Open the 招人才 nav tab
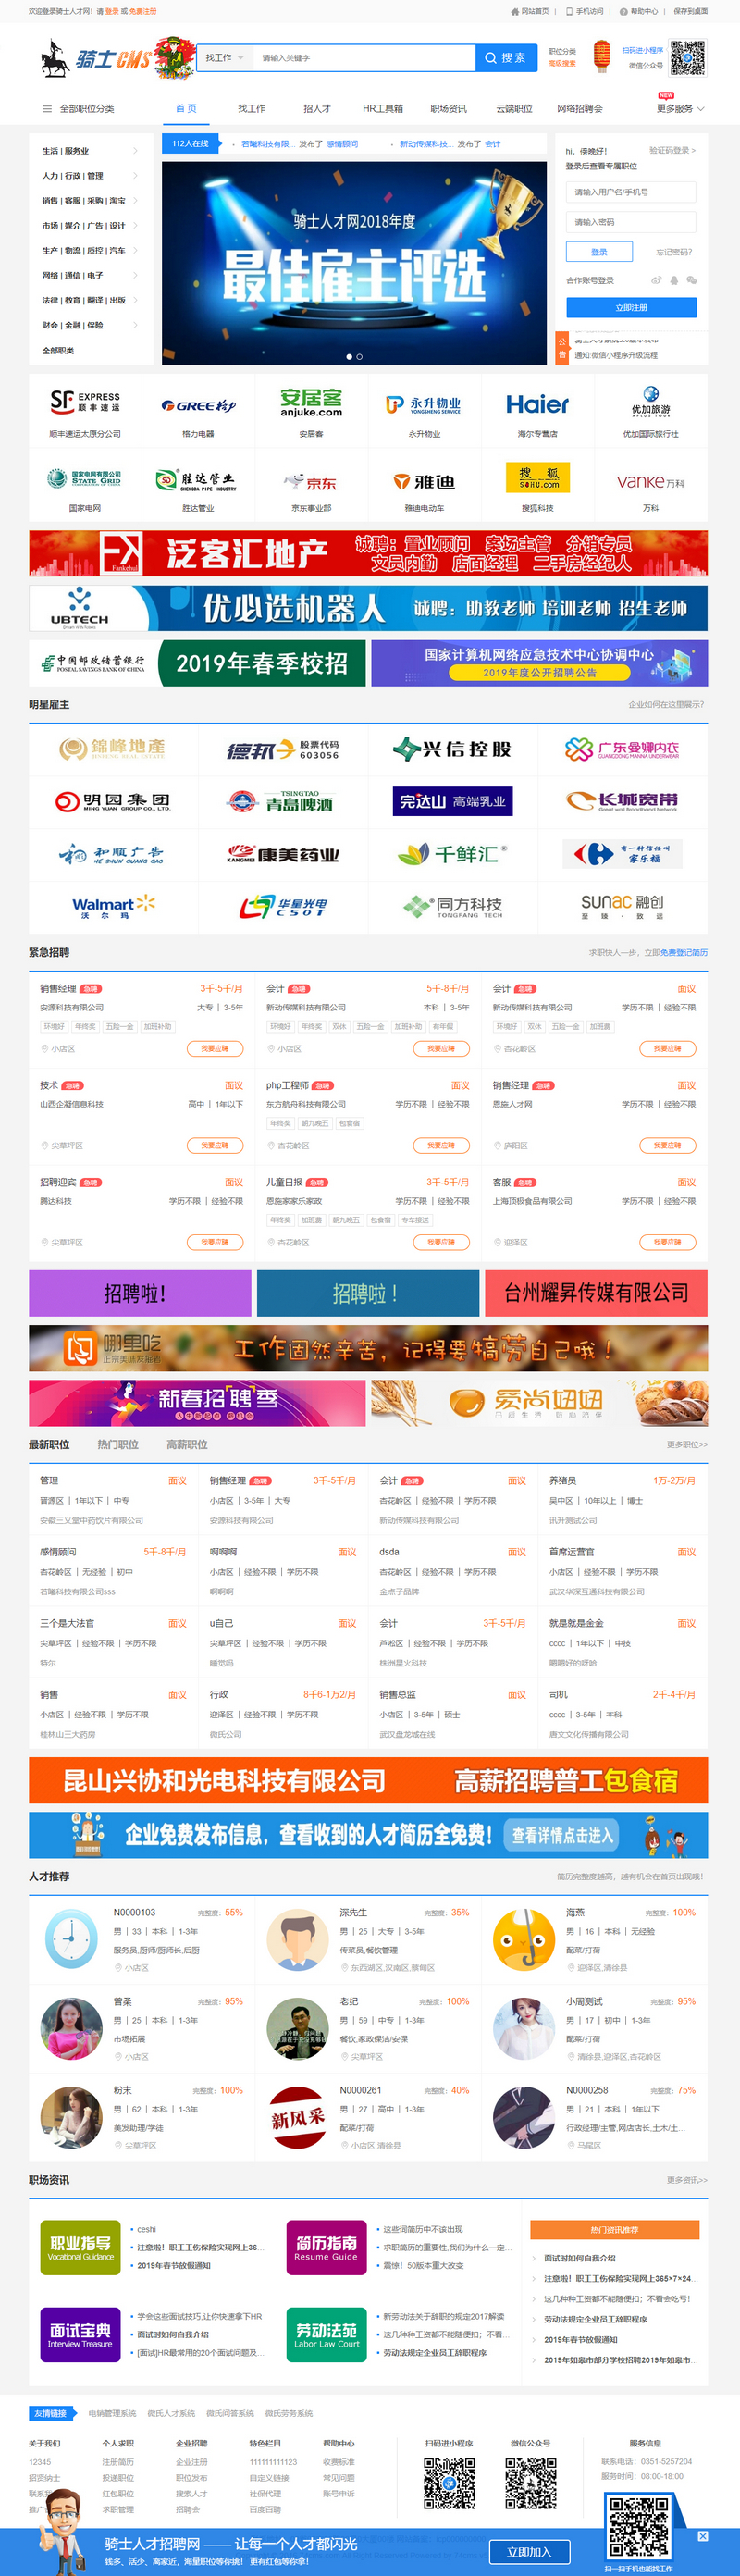 click(x=317, y=109)
